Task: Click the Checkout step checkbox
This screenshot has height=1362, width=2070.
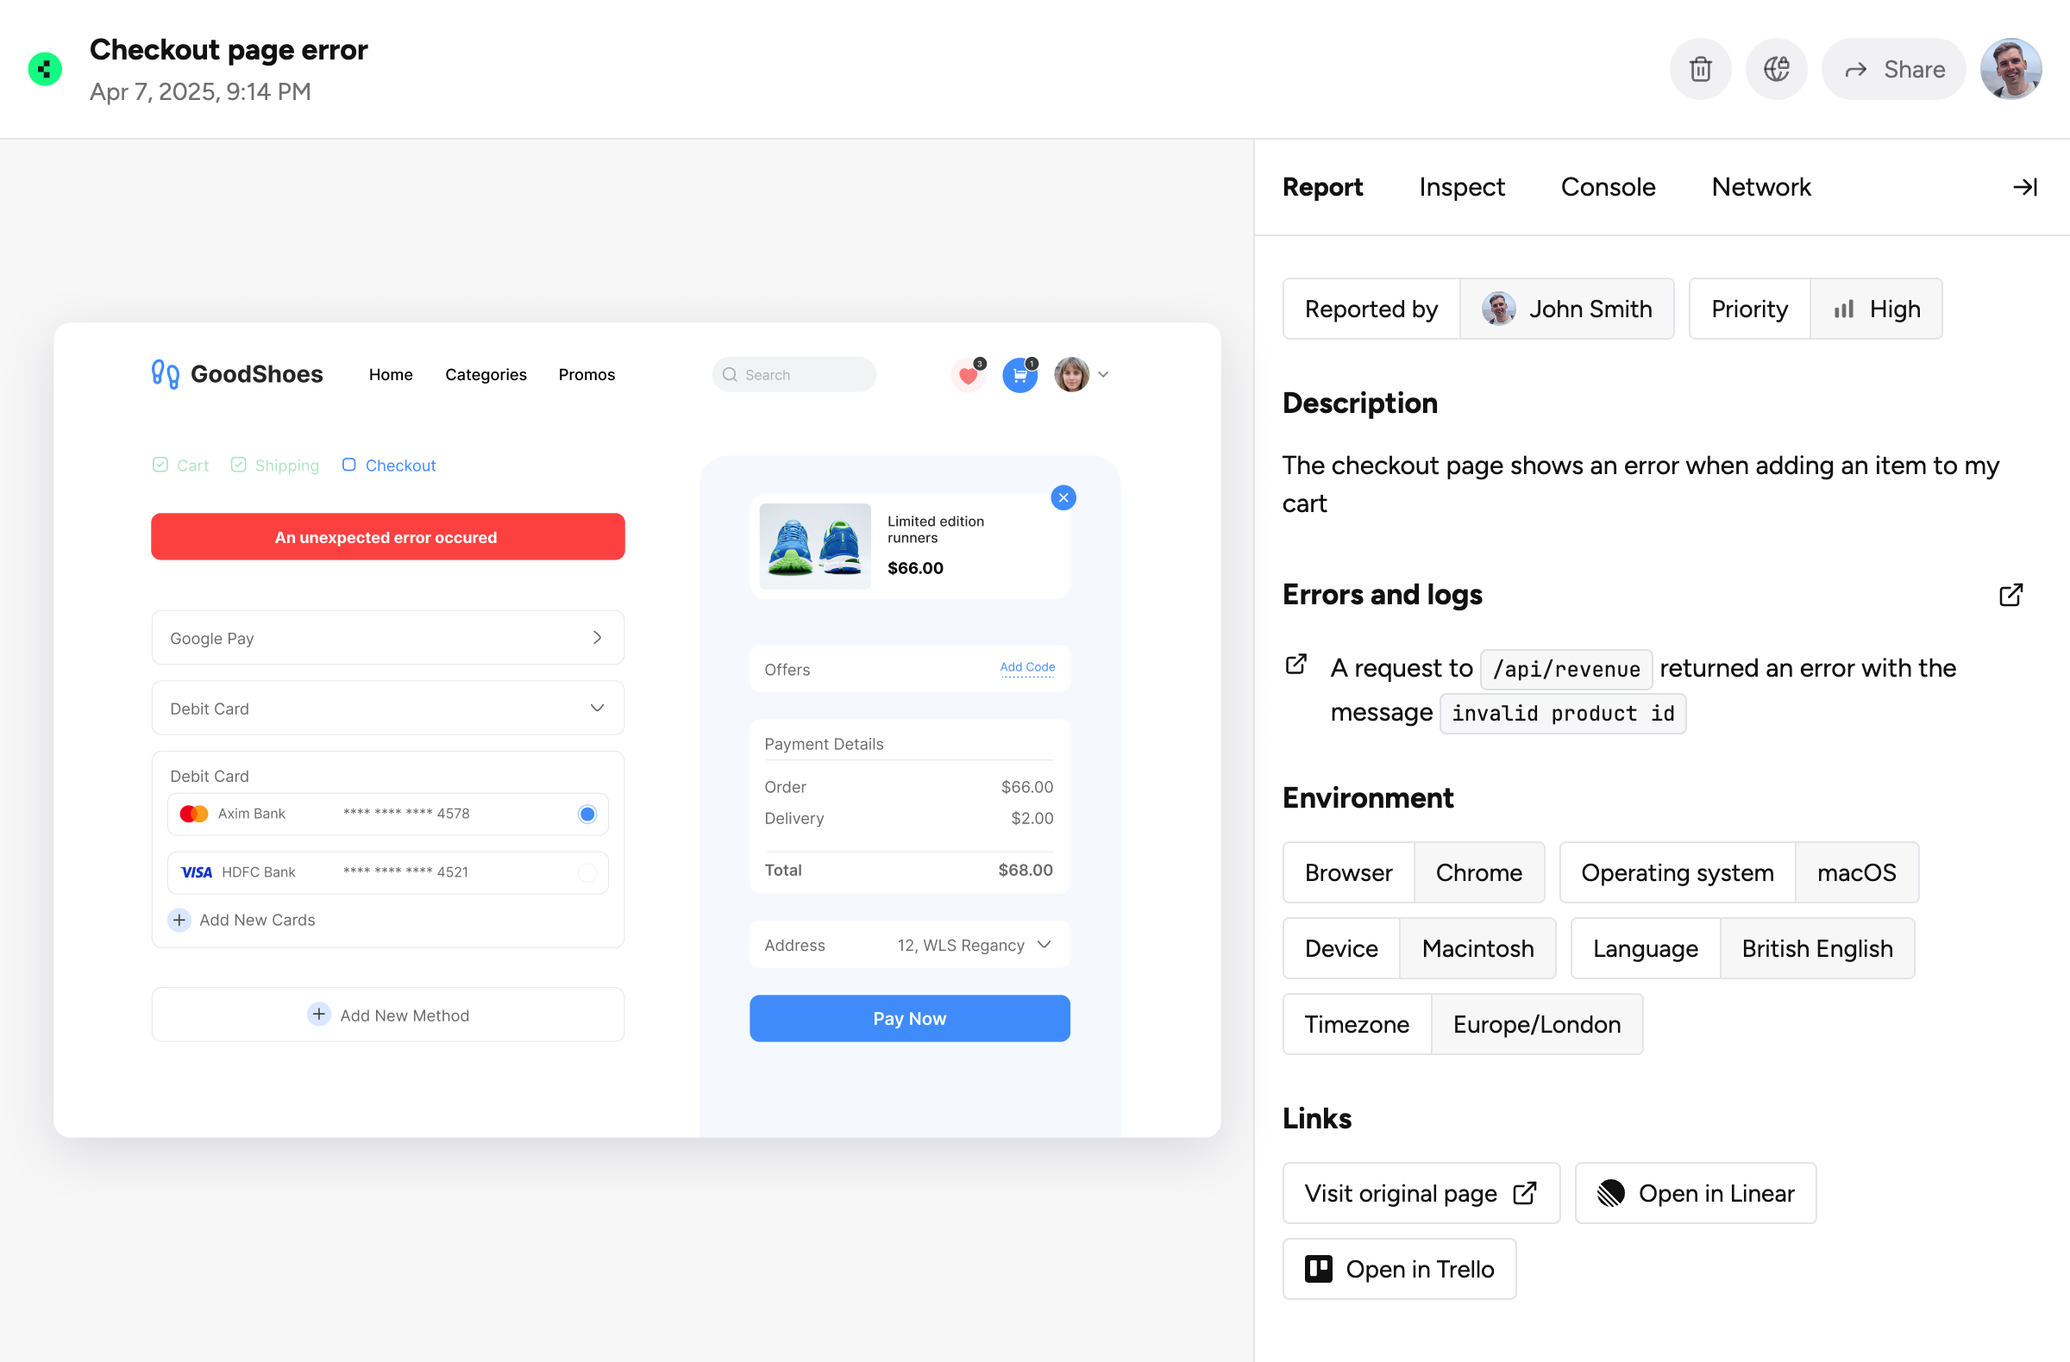Action: [x=348, y=465]
